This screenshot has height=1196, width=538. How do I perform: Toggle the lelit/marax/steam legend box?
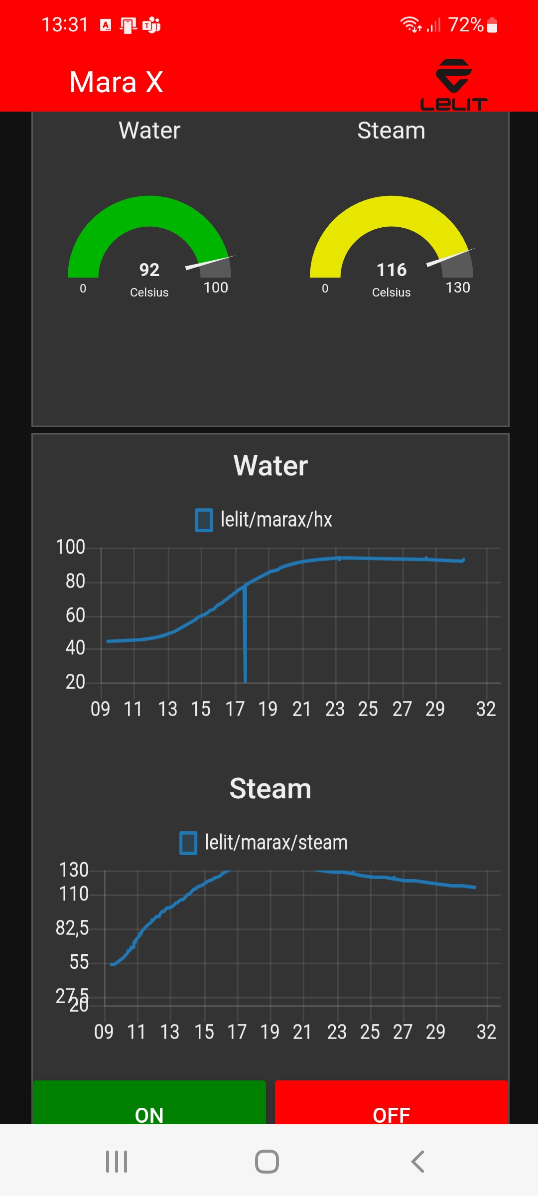pyautogui.click(x=188, y=843)
